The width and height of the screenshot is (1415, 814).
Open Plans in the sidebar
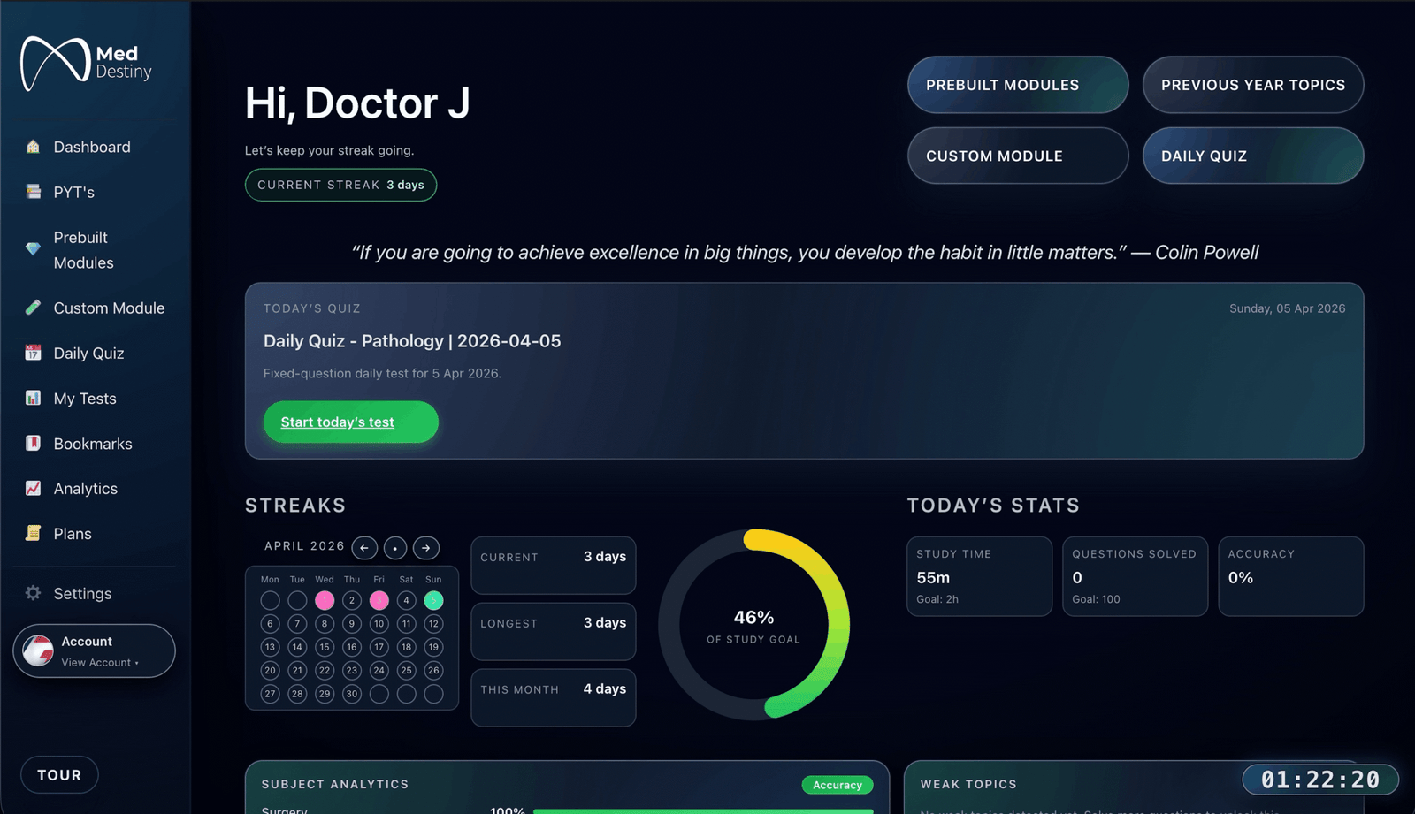coord(73,534)
